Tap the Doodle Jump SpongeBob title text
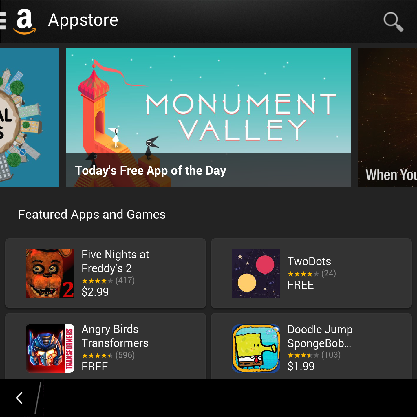 (320, 336)
